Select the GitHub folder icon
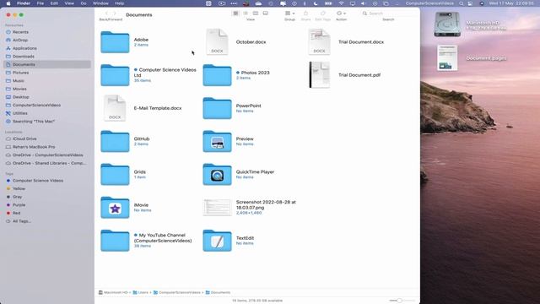The width and height of the screenshot is (540, 304). [x=115, y=141]
